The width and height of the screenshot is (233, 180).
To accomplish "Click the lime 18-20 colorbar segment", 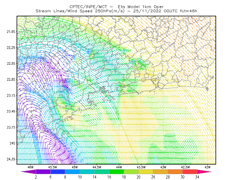I will (131, 172).
